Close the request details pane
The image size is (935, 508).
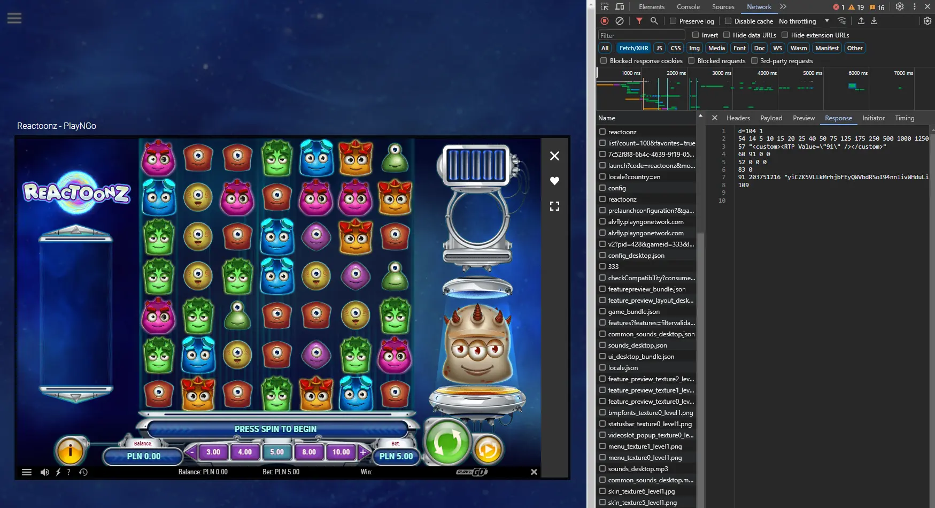[715, 118]
